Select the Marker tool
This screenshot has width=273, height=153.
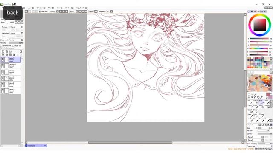[x=250, y=107]
